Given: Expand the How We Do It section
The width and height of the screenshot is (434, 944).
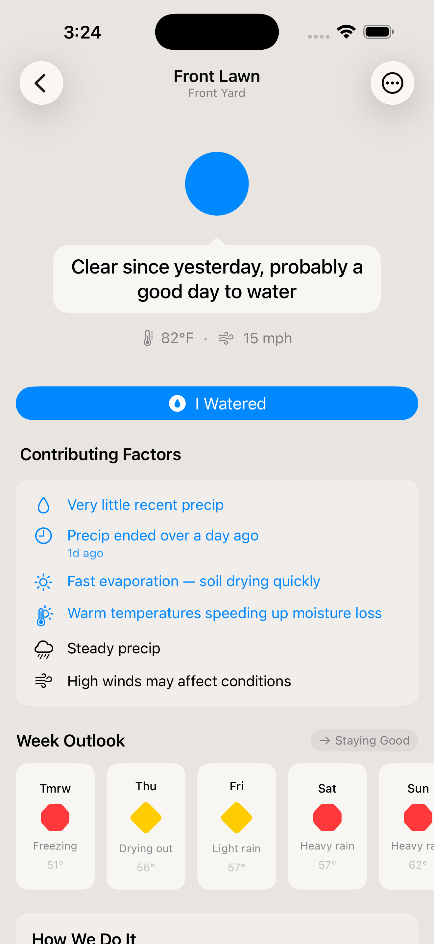Looking at the screenshot, I should tap(217, 936).
